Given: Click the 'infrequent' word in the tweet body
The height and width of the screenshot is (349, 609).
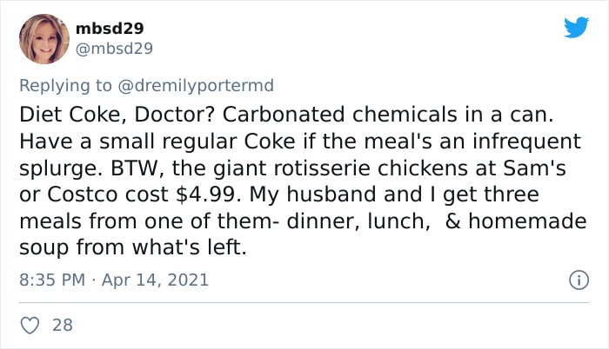Looking at the screenshot, I should (x=526, y=142).
